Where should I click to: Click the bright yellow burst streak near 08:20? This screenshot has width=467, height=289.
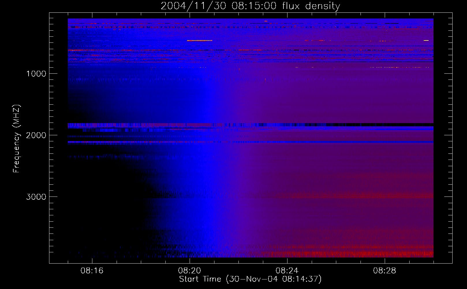[199, 40]
